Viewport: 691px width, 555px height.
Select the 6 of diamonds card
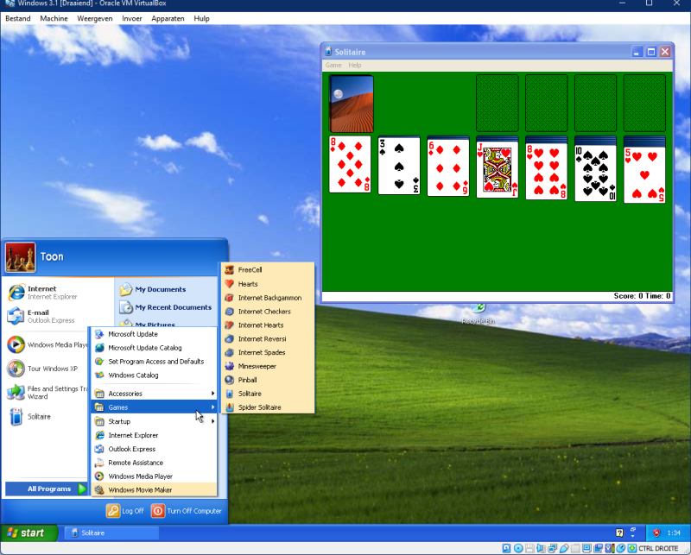pos(448,167)
